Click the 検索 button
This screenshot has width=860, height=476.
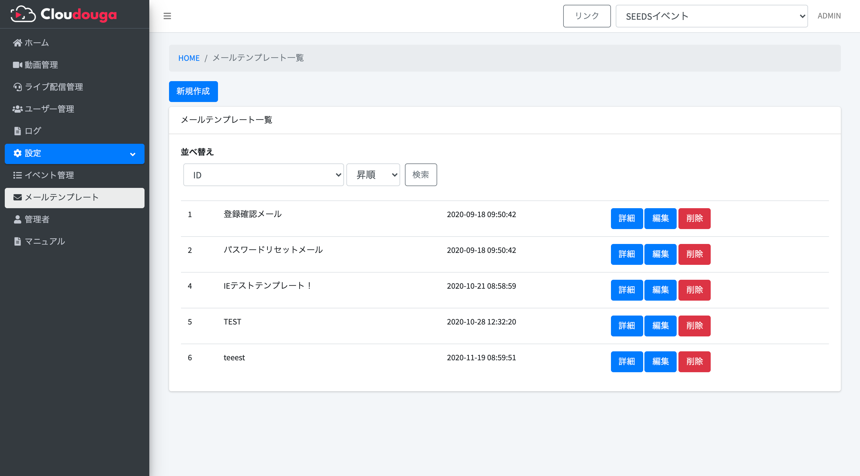tap(421, 175)
